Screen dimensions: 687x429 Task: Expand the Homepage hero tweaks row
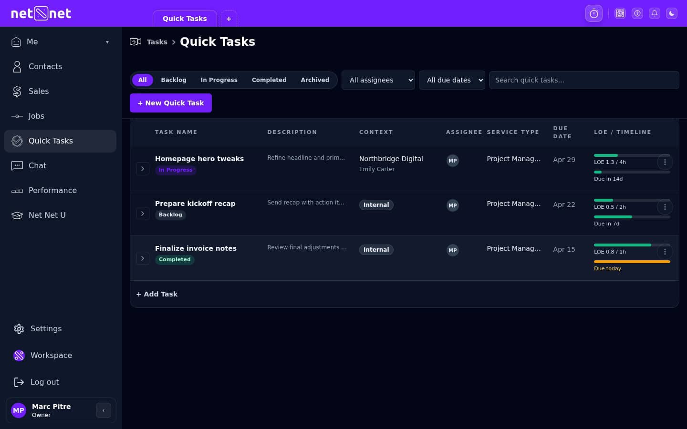[x=143, y=169]
